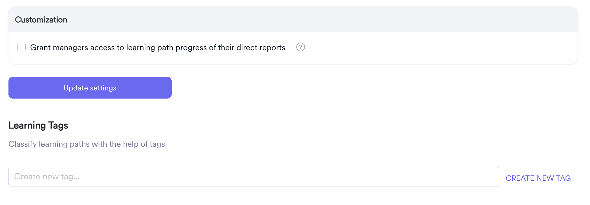Click the CREATE NEW TAG link
Image resolution: width=590 pixels, height=205 pixels.
(538, 178)
